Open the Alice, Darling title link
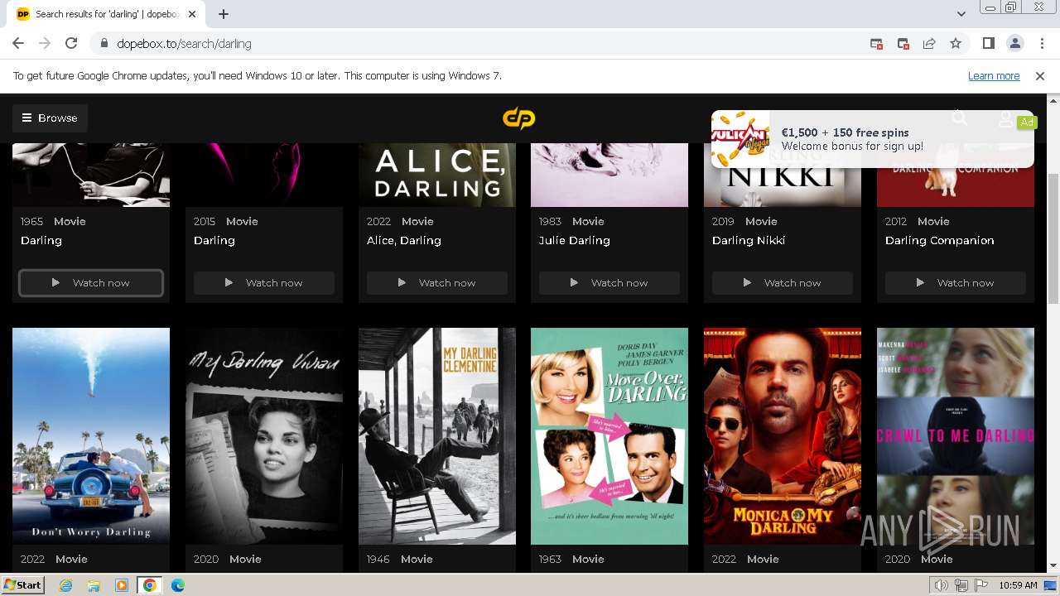This screenshot has width=1060, height=596. (404, 240)
